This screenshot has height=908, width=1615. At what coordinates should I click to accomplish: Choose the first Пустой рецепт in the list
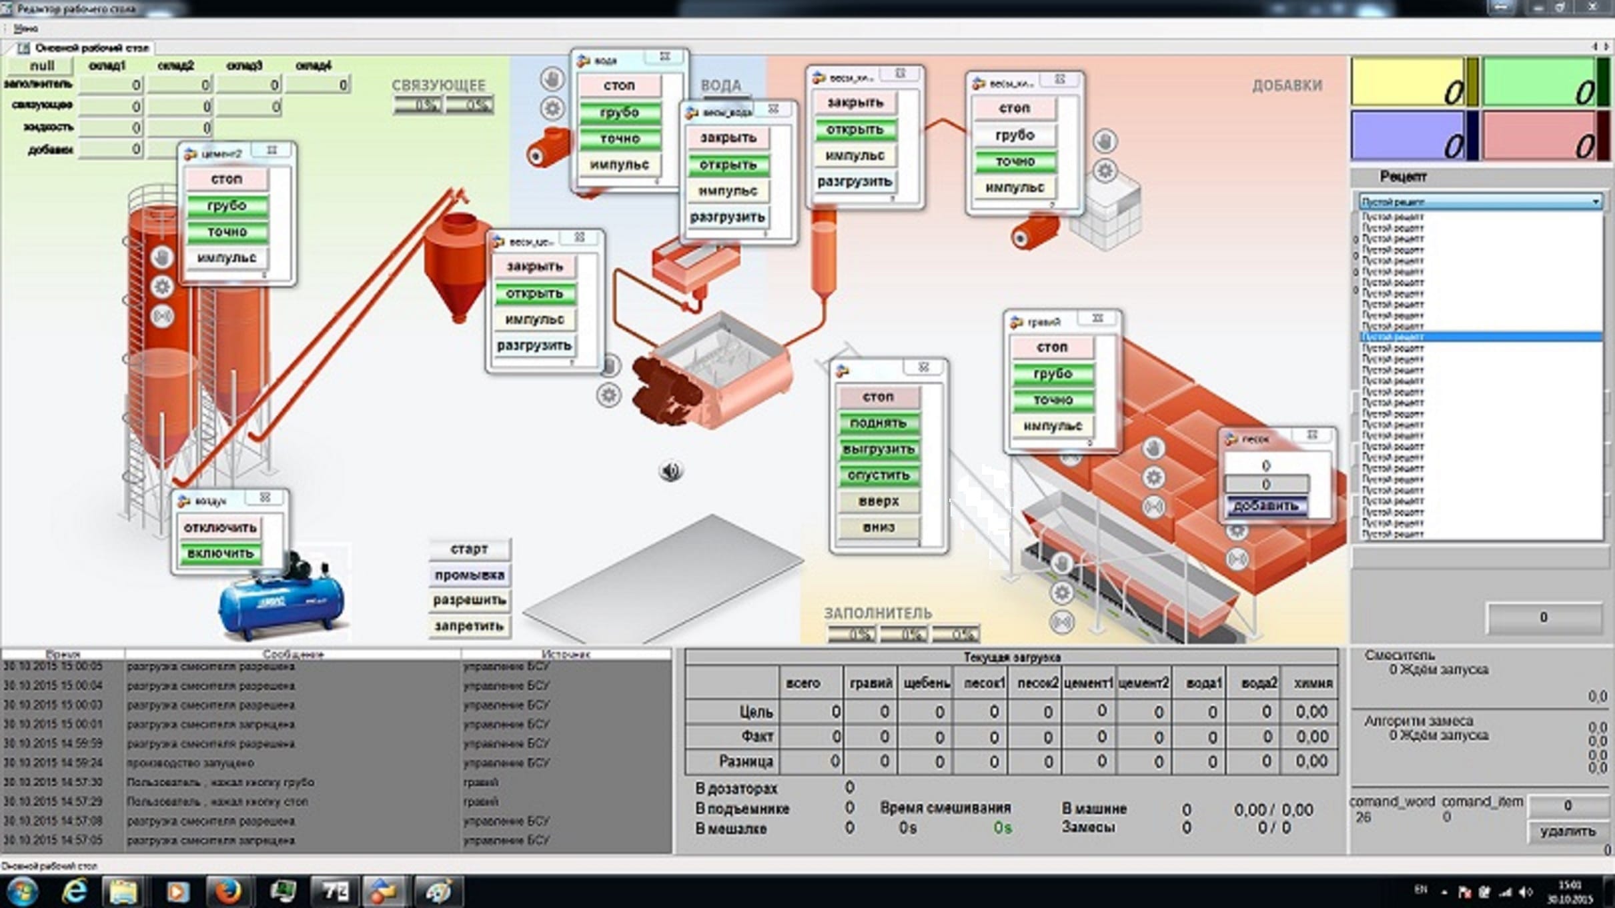click(x=1393, y=217)
